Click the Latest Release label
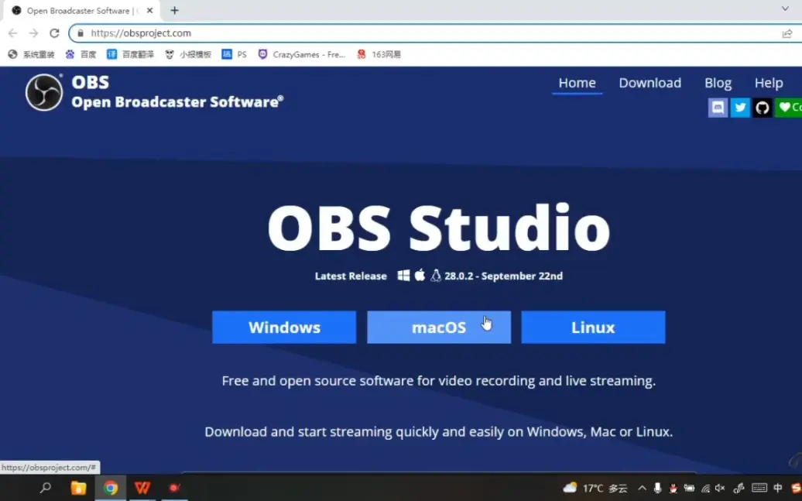 click(351, 276)
